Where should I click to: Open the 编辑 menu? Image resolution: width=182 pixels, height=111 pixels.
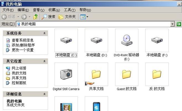point(23,10)
